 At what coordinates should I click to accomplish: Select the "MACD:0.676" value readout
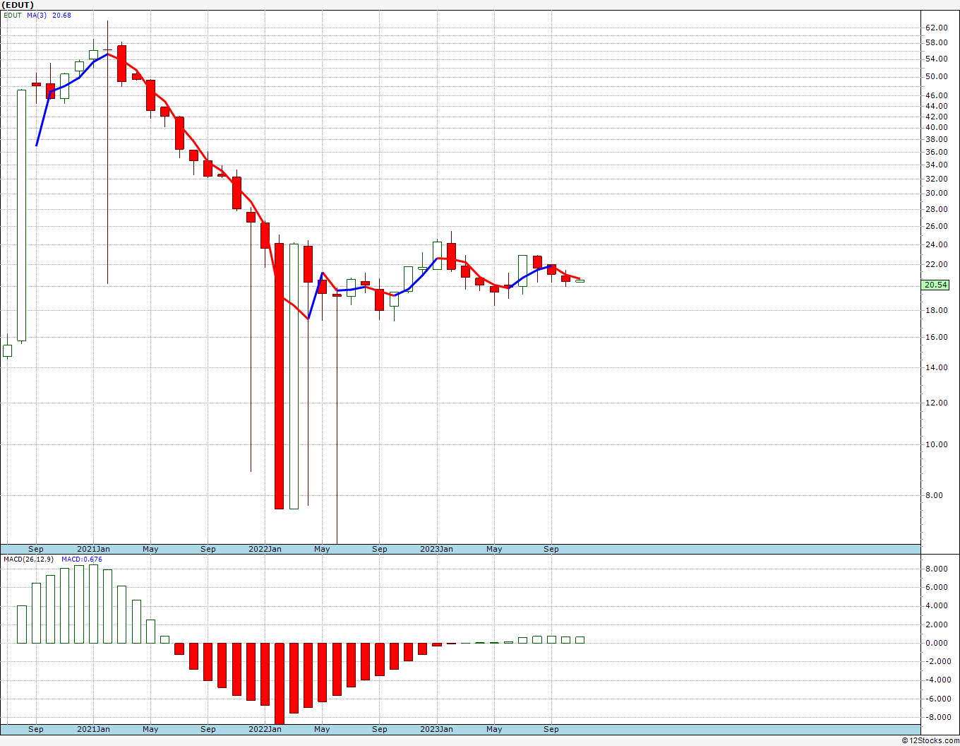point(82,559)
